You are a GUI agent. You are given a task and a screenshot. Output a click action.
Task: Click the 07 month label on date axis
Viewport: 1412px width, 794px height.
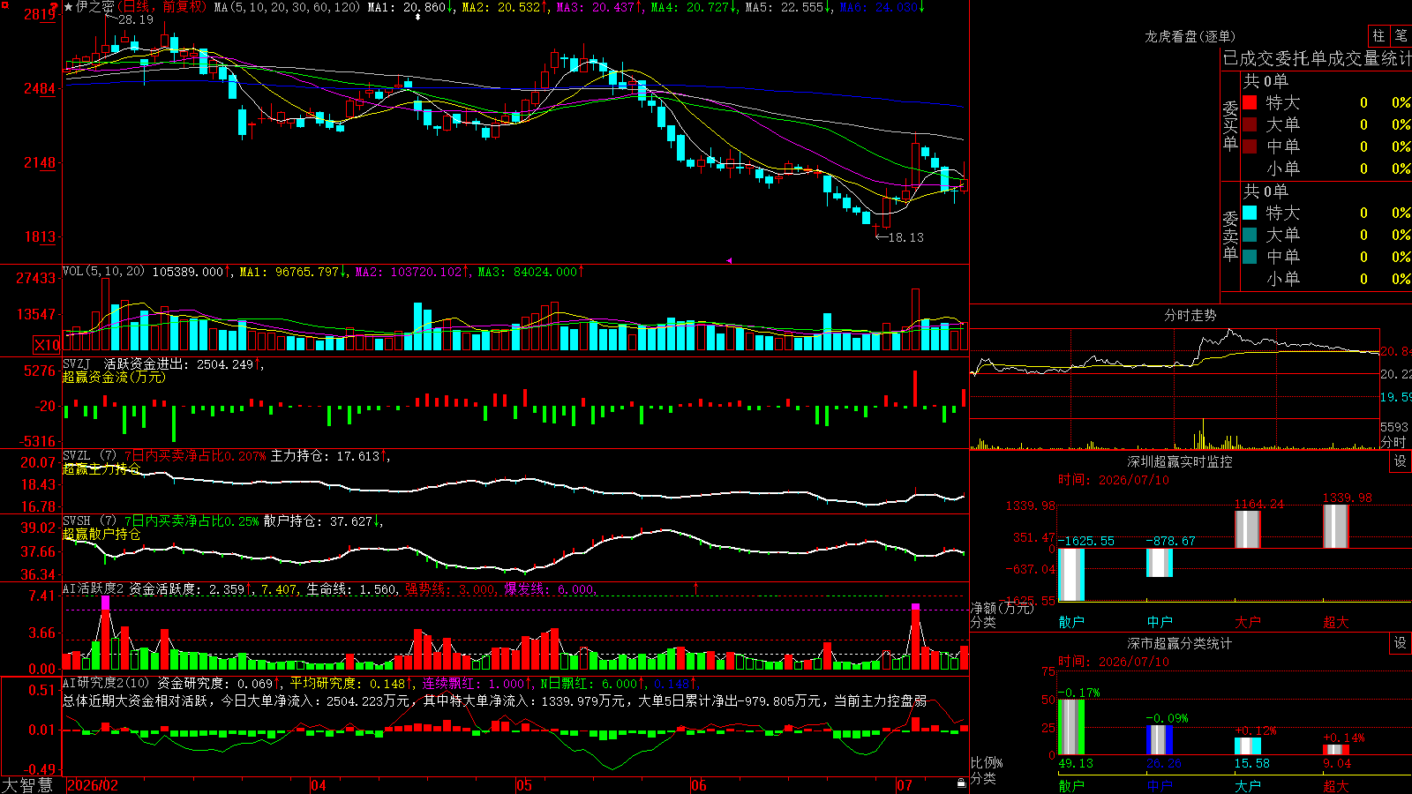pos(905,785)
